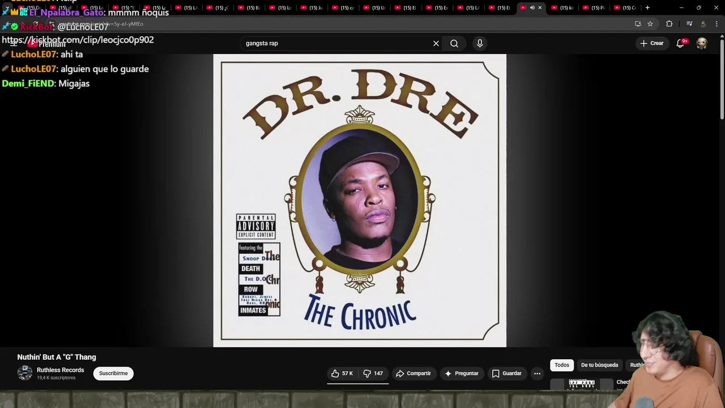
Task: Open the browser extensions puzzle icon
Action: 669,24
